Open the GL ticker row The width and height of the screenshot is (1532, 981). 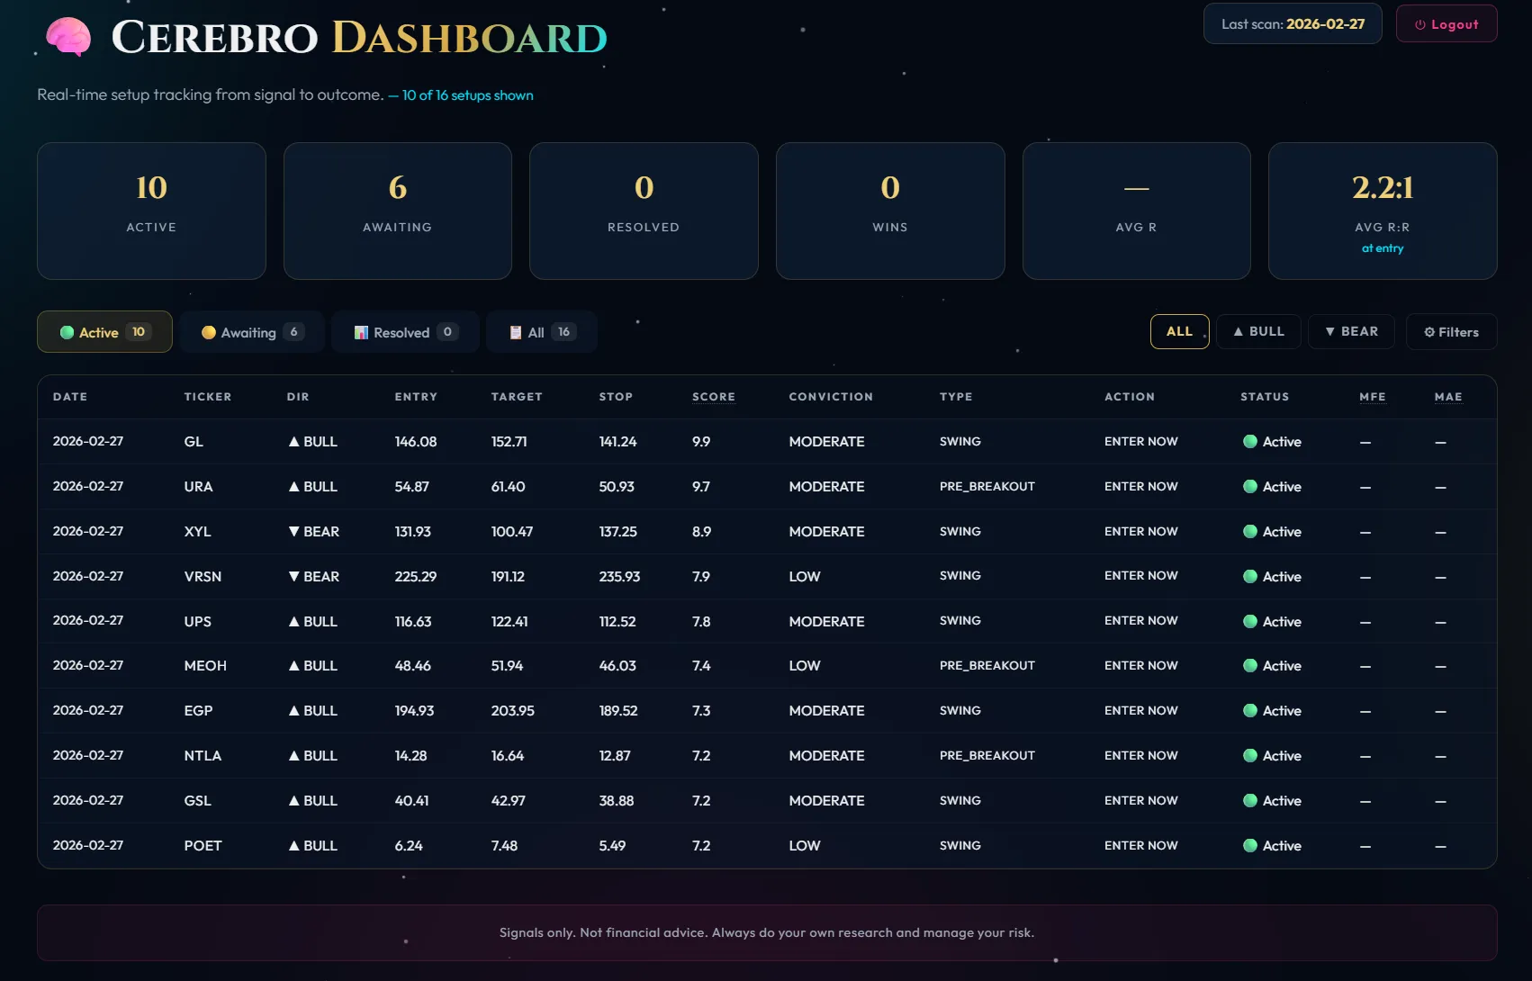pos(767,442)
